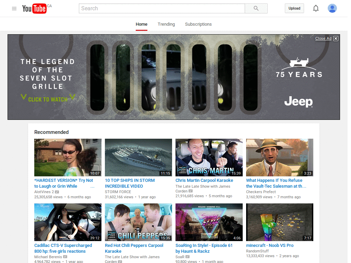Click '25,305,658 views' text

(x=48, y=197)
